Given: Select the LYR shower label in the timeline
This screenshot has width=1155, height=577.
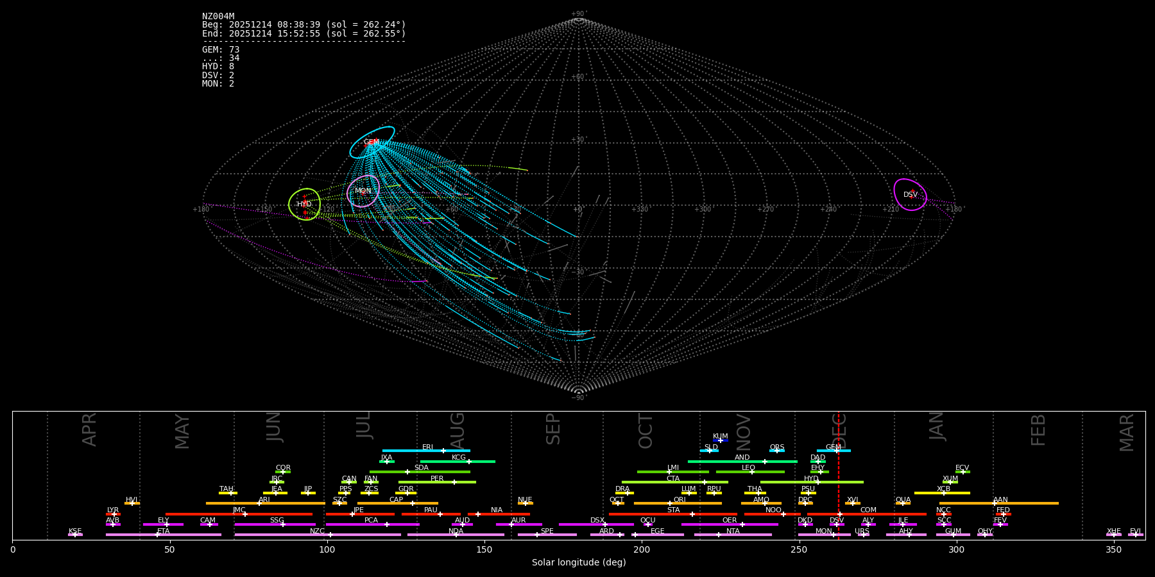Looking at the screenshot, I should pyautogui.click(x=113, y=510).
